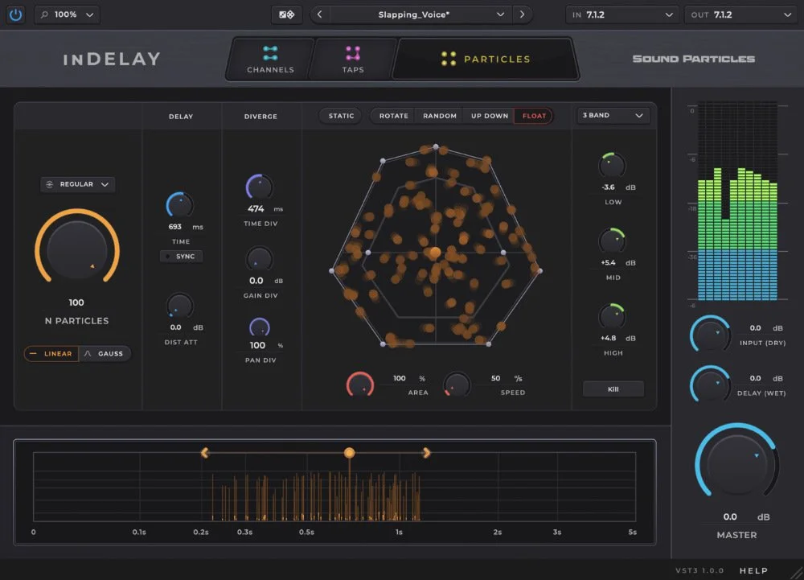Click the next preset arrow

pos(523,14)
